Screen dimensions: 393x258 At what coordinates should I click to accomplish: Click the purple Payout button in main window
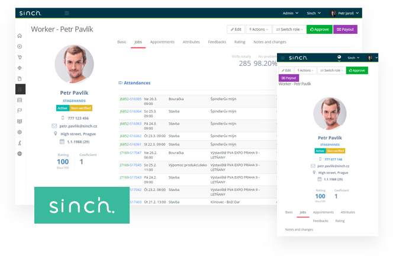[345, 29]
